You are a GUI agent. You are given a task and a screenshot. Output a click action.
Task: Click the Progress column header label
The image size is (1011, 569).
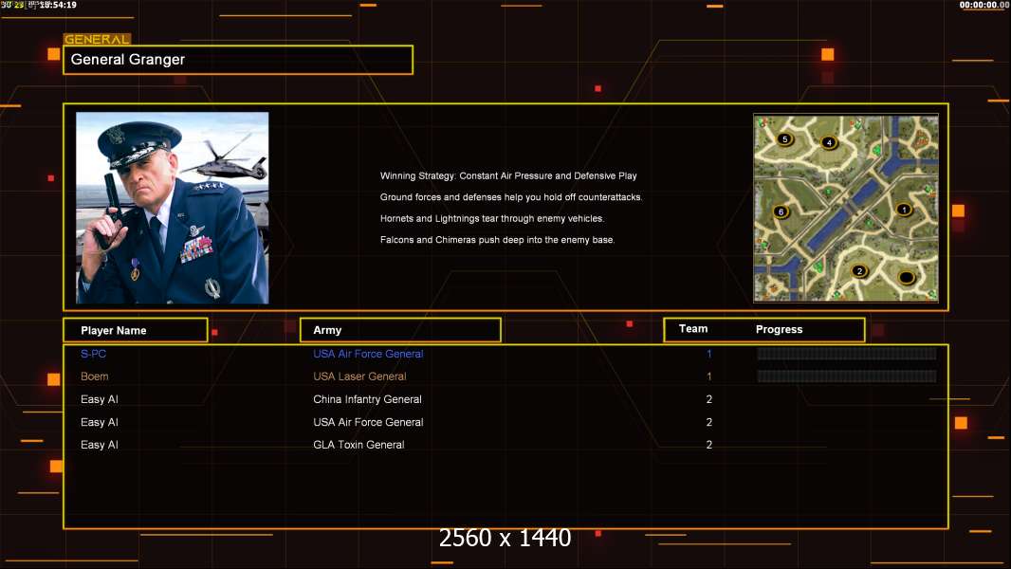tap(779, 329)
